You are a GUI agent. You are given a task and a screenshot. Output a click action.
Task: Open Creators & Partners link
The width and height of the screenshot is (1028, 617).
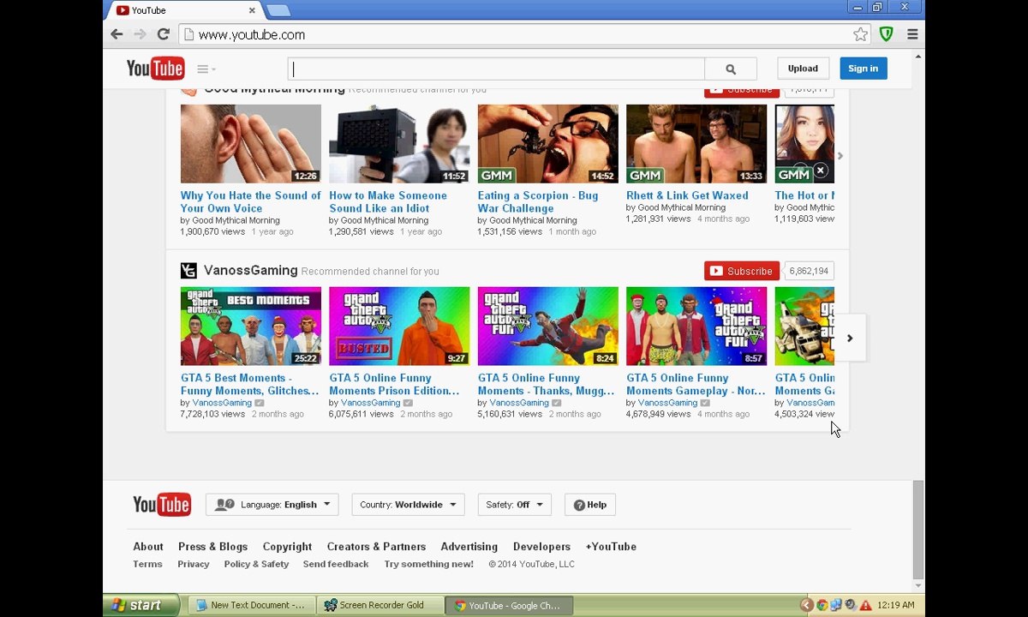(376, 547)
